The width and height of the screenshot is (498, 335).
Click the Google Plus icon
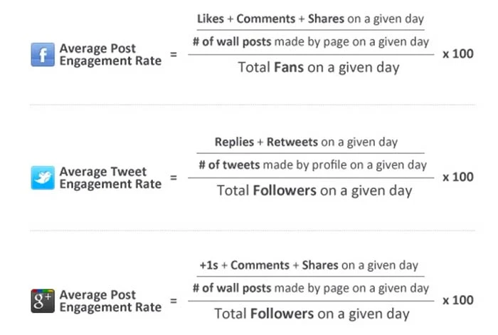point(43,301)
